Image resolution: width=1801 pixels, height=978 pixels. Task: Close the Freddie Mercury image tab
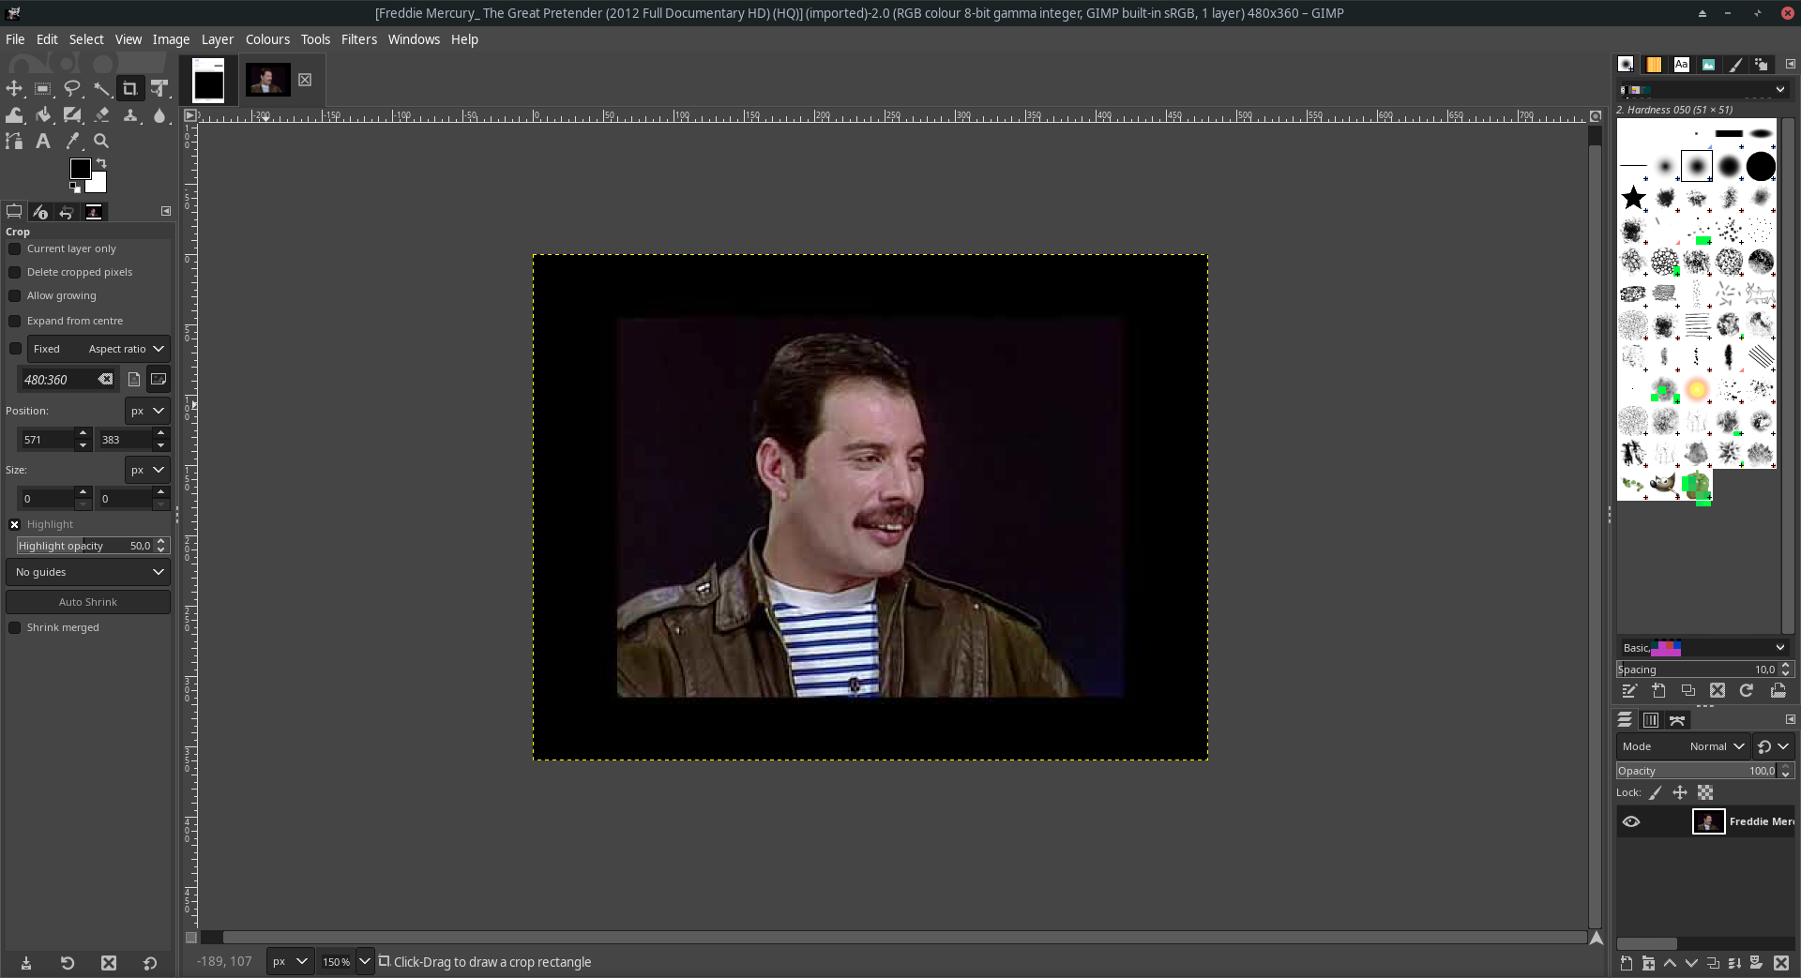[305, 80]
